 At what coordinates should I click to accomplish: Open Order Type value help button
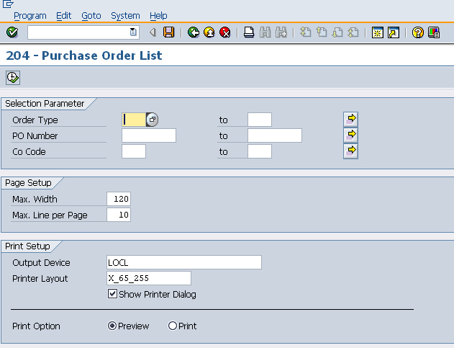click(153, 120)
